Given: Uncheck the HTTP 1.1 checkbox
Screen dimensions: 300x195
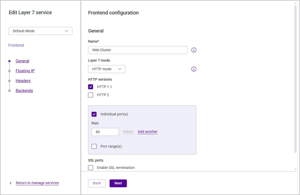Looking at the screenshot, I should pyautogui.click(x=91, y=87).
